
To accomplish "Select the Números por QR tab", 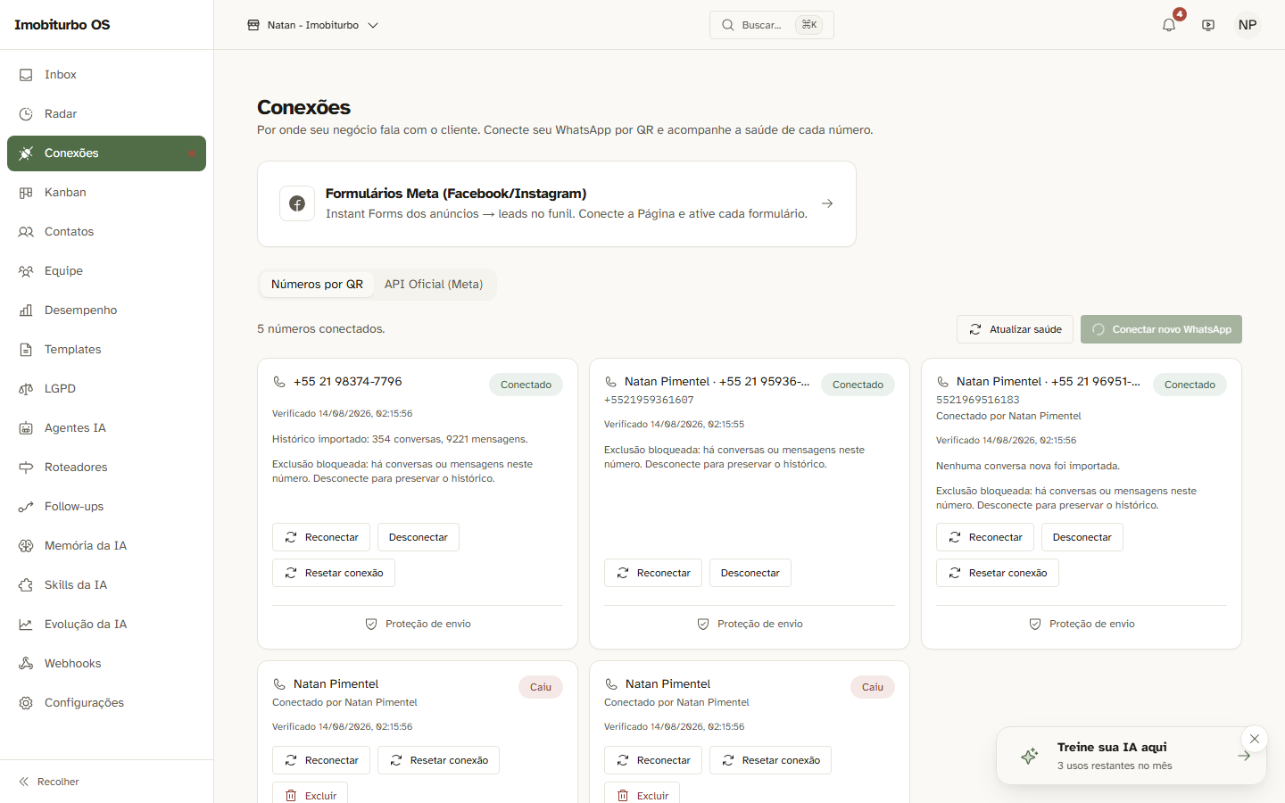I will pos(317,285).
